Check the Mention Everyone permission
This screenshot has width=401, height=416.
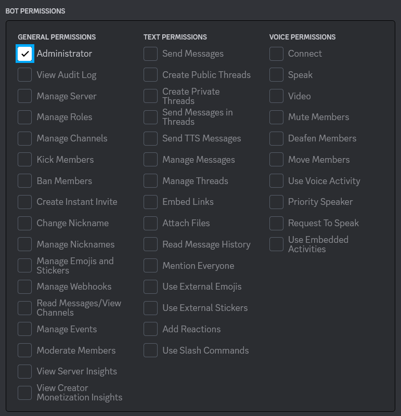coord(150,265)
